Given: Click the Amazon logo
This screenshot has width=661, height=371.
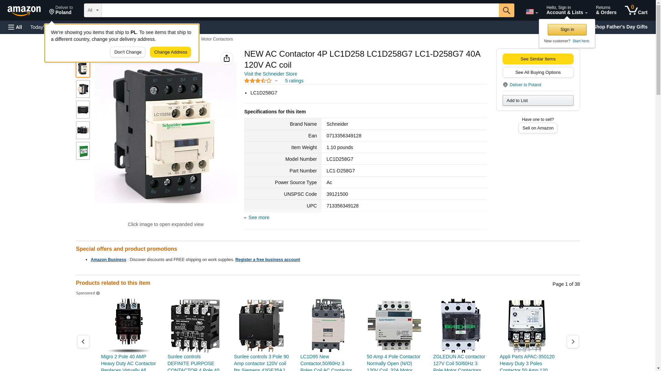Looking at the screenshot, I should pyautogui.click(x=24, y=11).
